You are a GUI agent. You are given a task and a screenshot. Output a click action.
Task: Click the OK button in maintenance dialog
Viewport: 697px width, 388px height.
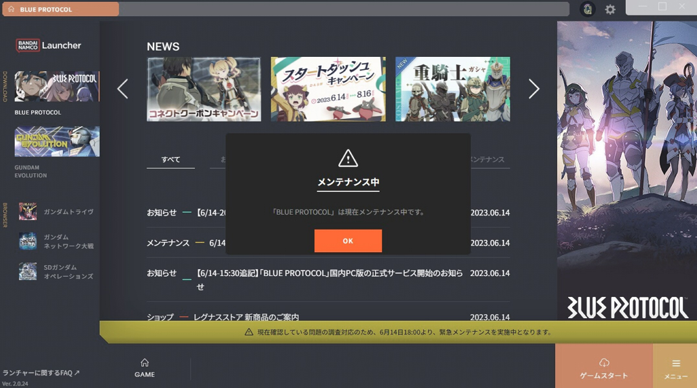(348, 241)
